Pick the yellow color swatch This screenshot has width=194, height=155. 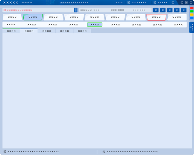click(x=192, y=15)
